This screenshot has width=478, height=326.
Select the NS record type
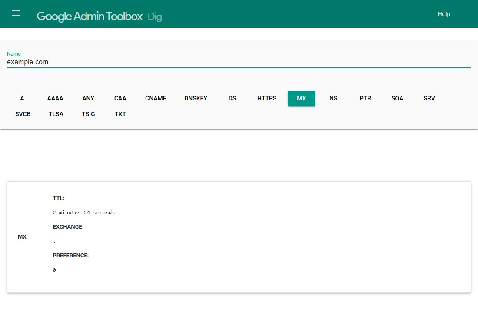[333, 99]
